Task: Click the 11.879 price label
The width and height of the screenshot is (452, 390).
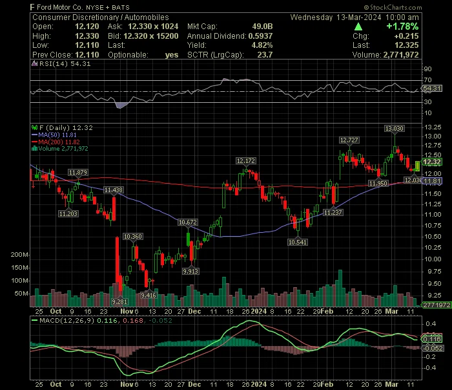Action: [x=78, y=173]
